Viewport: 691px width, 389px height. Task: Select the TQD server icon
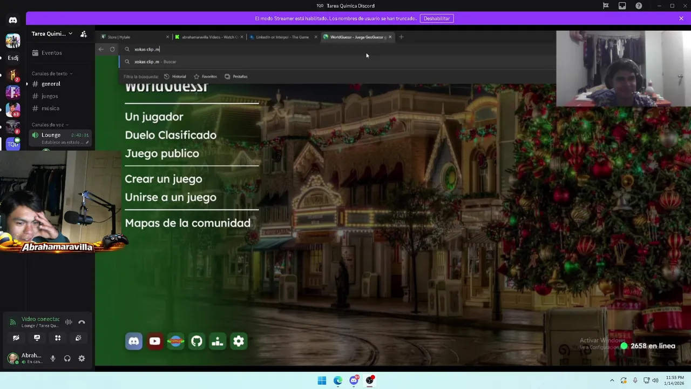[x=13, y=144]
